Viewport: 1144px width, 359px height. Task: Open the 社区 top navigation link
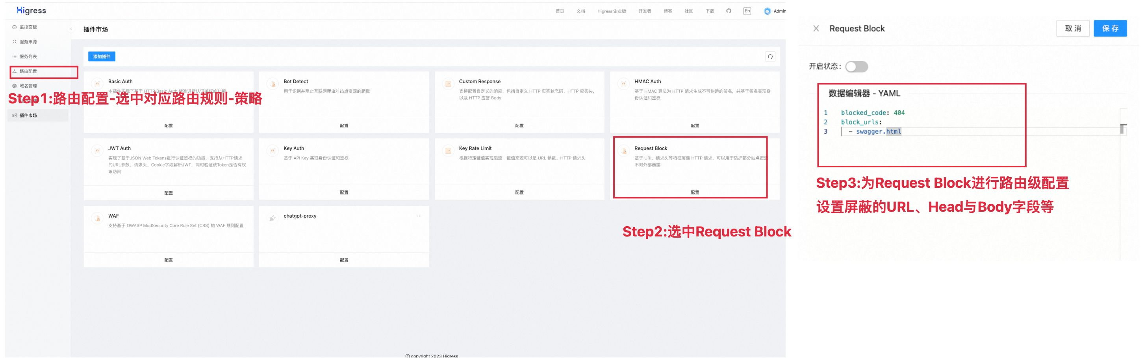click(x=689, y=11)
